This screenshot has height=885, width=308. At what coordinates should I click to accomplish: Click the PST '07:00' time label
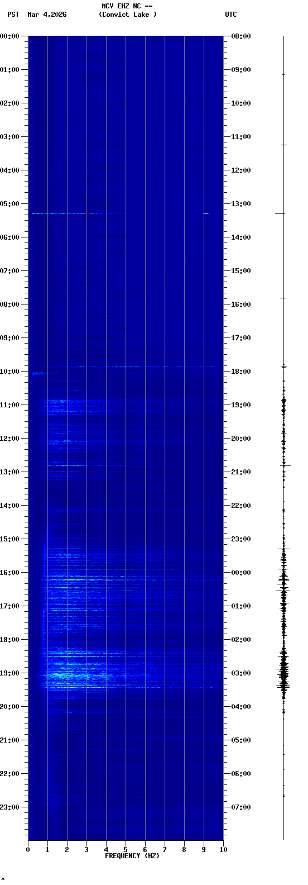coord(10,271)
